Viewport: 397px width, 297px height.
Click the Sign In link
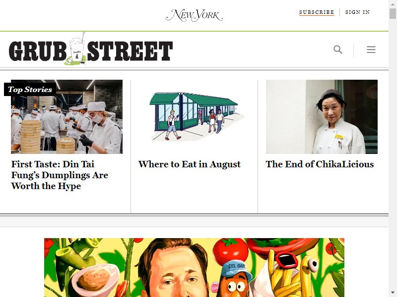(x=357, y=12)
